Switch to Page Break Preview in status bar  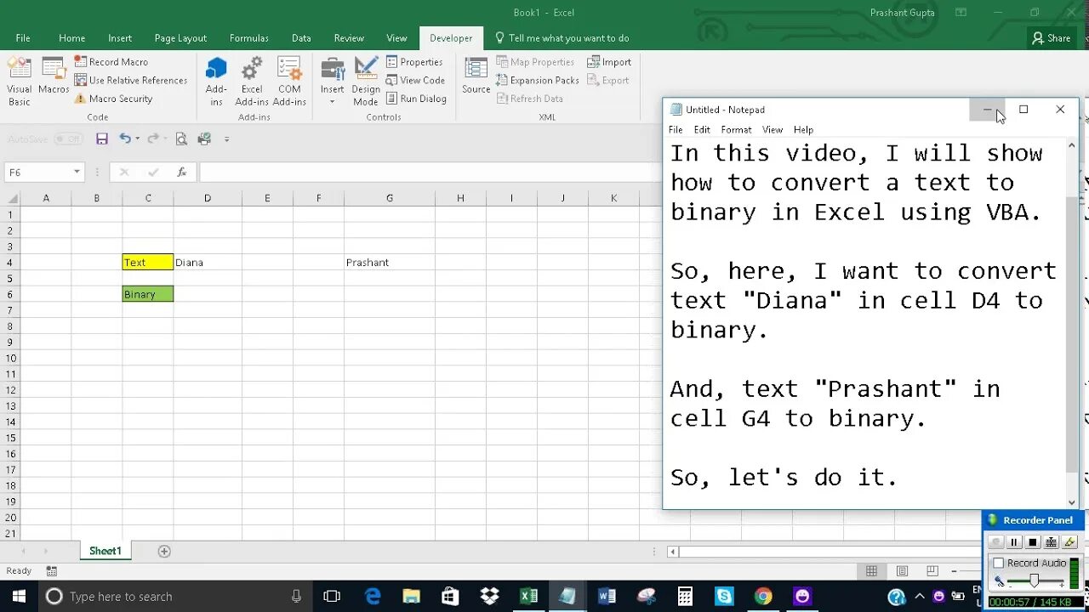point(932,571)
